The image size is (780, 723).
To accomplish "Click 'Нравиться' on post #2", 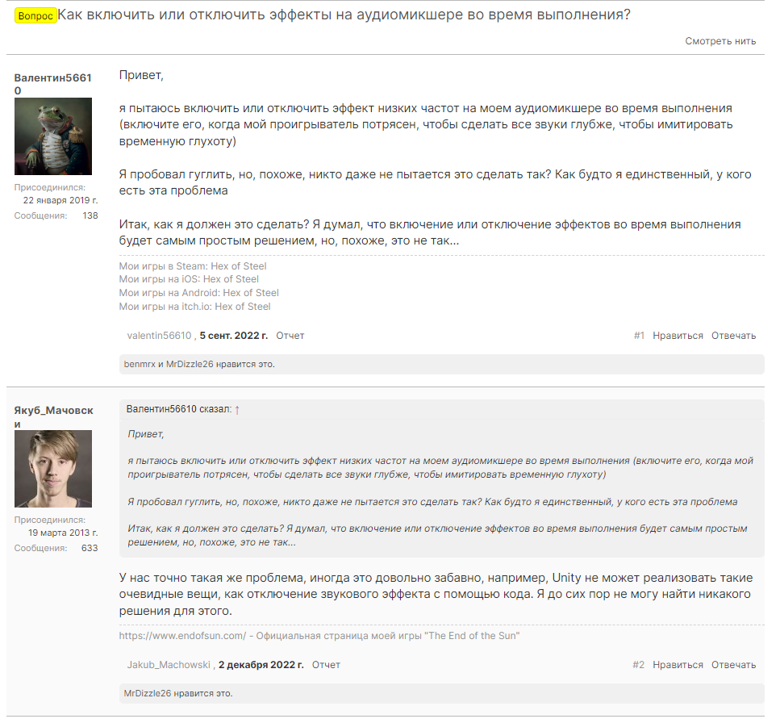I will coord(678,665).
